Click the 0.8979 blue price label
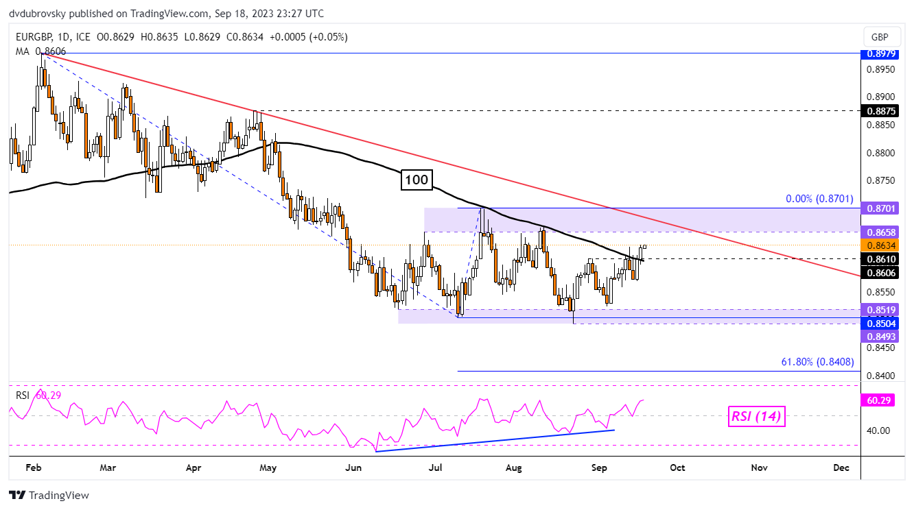 (879, 53)
